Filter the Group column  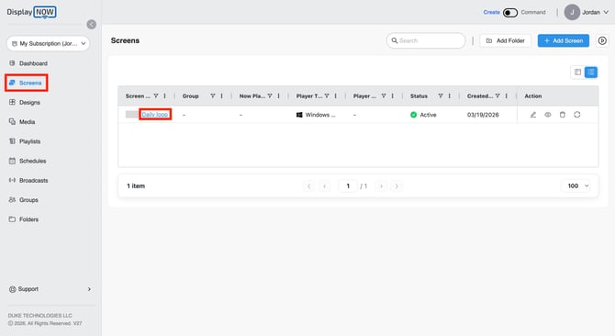coord(213,96)
